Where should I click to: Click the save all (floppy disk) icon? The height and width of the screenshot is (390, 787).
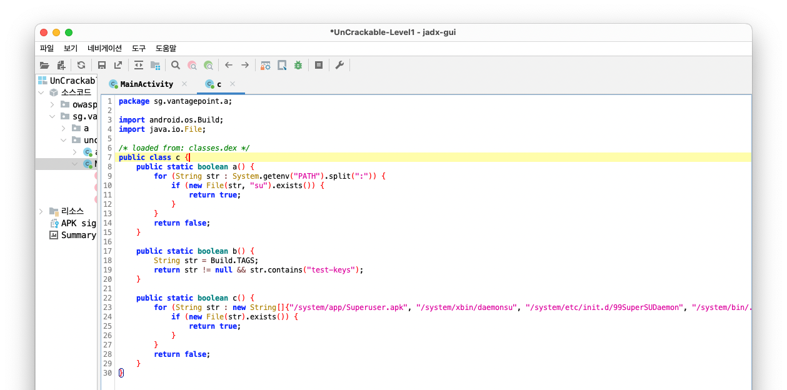coord(102,65)
